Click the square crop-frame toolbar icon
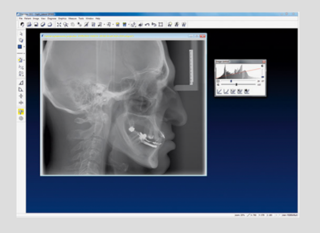Viewport: 320px width, 233px height. (161, 25)
